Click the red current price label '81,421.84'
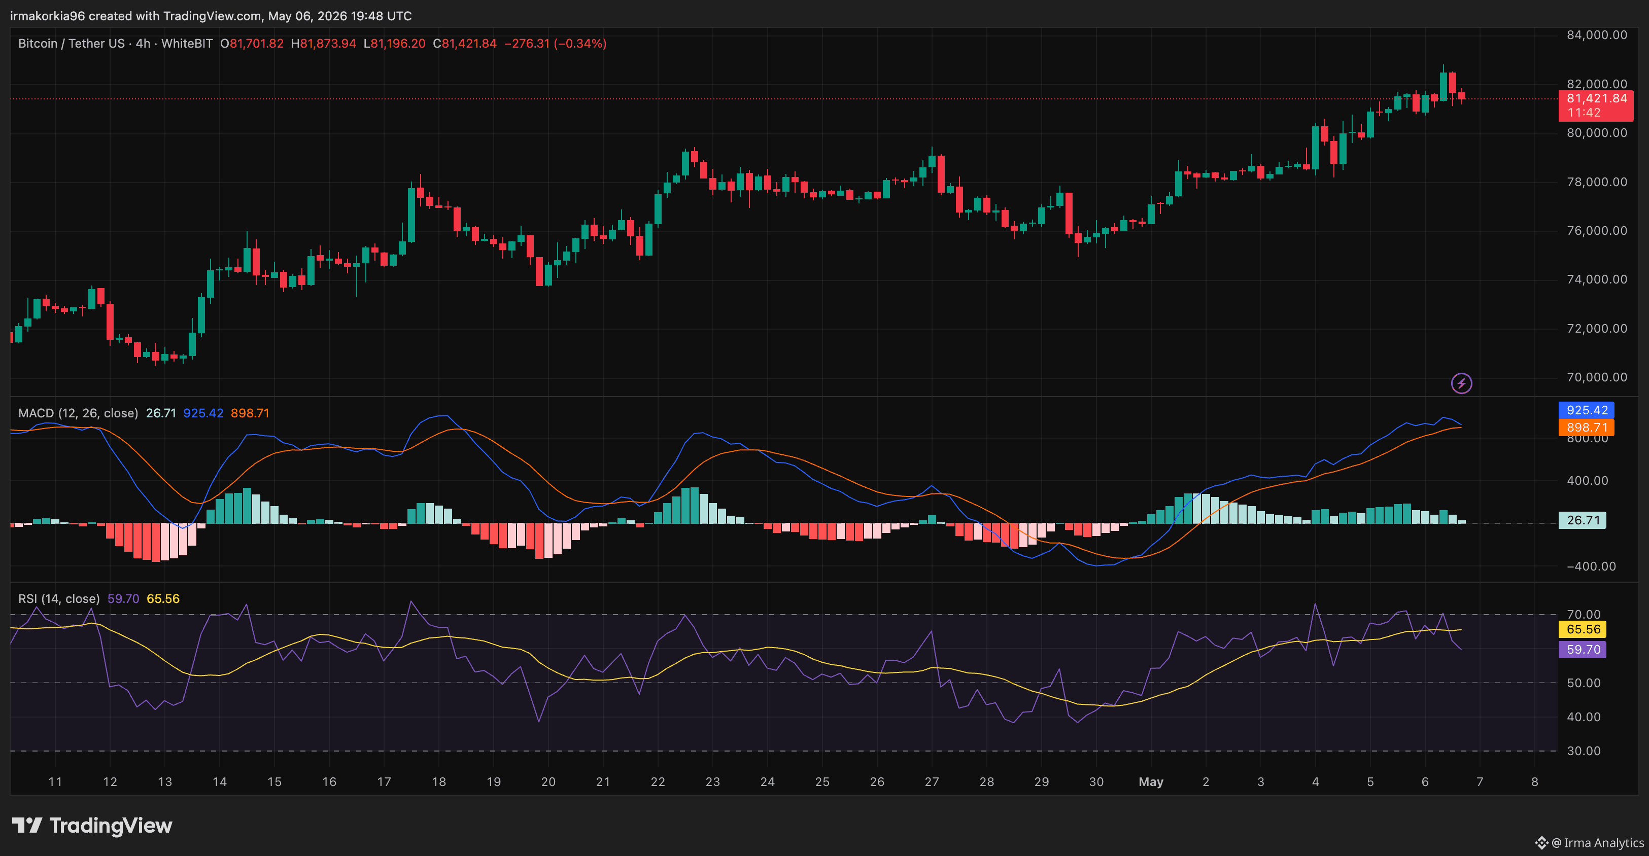Image resolution: width=1649 pixels, height=856 pixels. 1597,98
